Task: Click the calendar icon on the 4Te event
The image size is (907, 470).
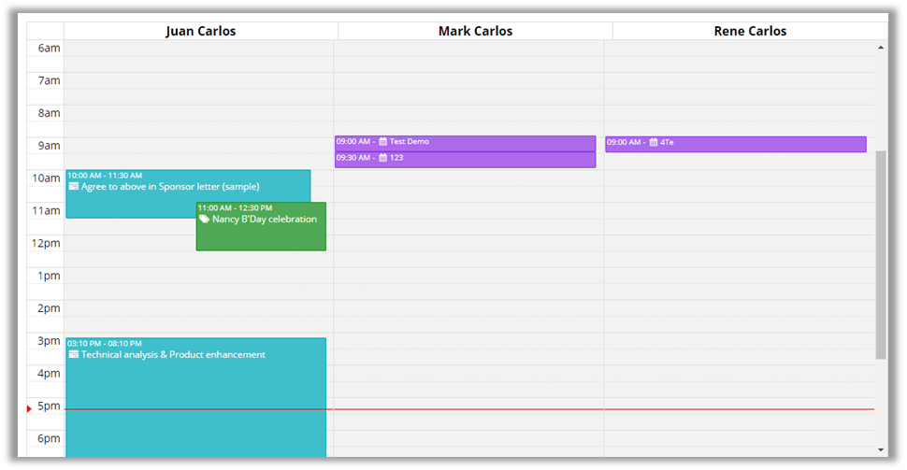Action: click(654, 143)
